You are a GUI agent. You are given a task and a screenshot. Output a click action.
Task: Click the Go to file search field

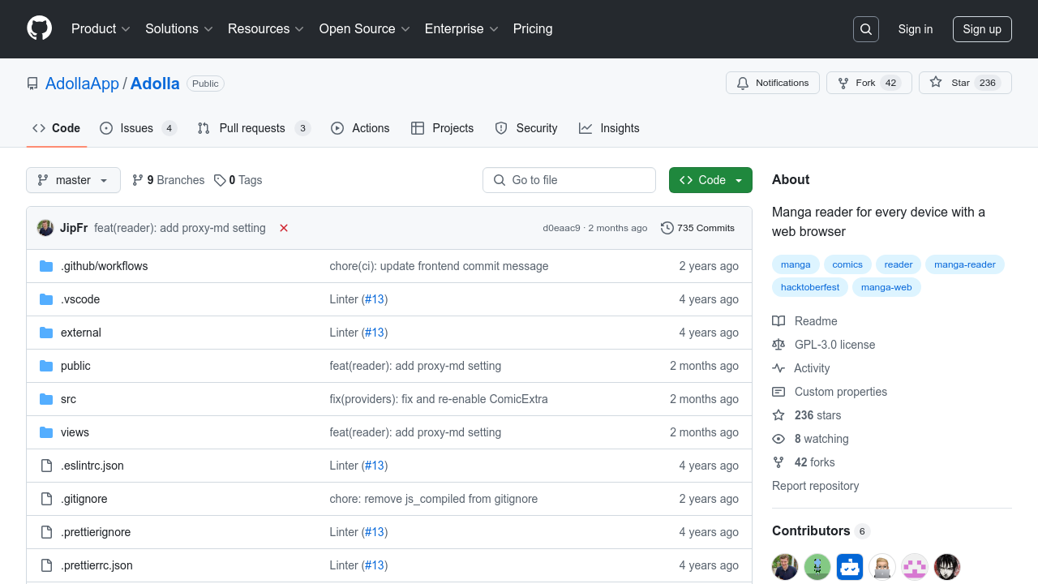[x=569, y=180]
